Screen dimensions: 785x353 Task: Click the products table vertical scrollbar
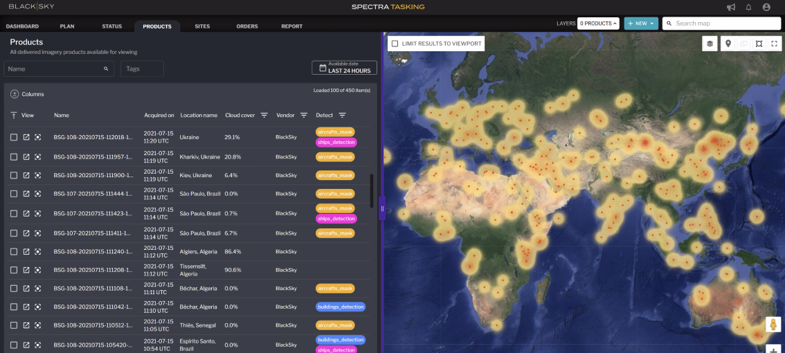point(372,191)
